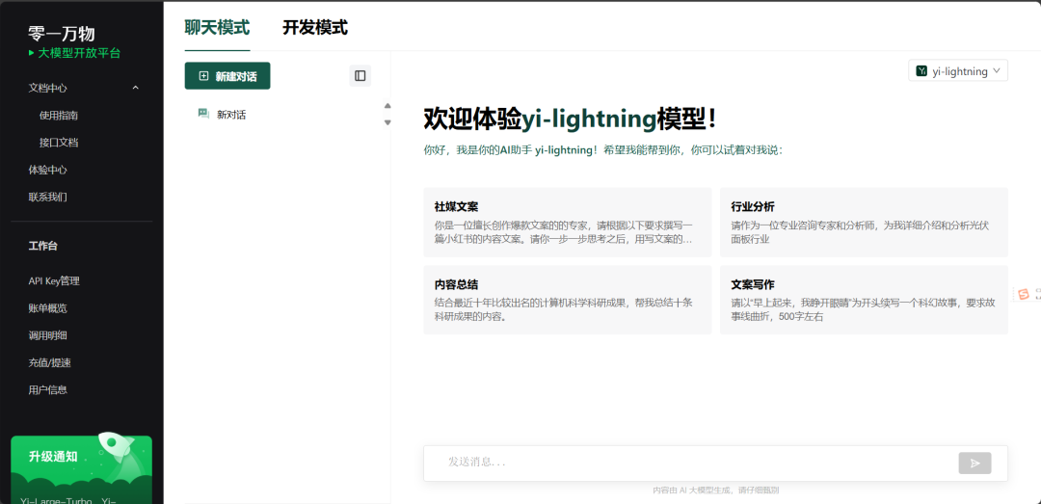Click the rocket icon on 升级通知 card

(x=117, y=448)
